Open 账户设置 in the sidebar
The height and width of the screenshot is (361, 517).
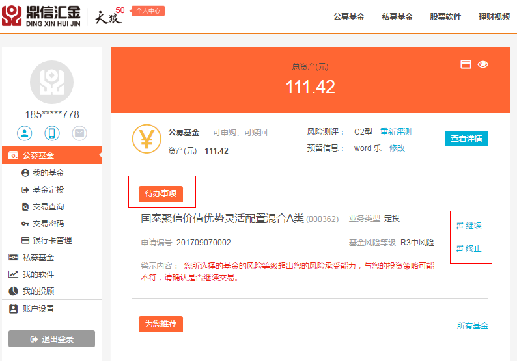(38, 309)
